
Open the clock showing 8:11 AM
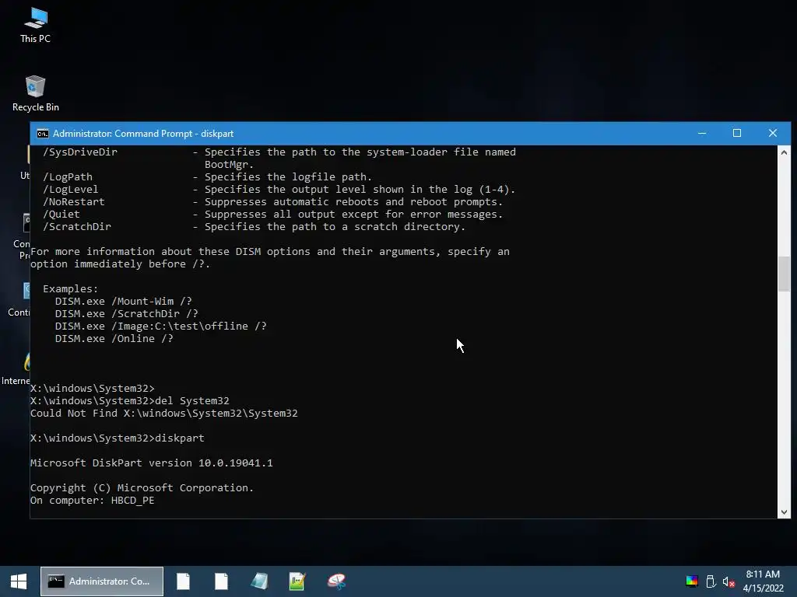coord(763,581)
